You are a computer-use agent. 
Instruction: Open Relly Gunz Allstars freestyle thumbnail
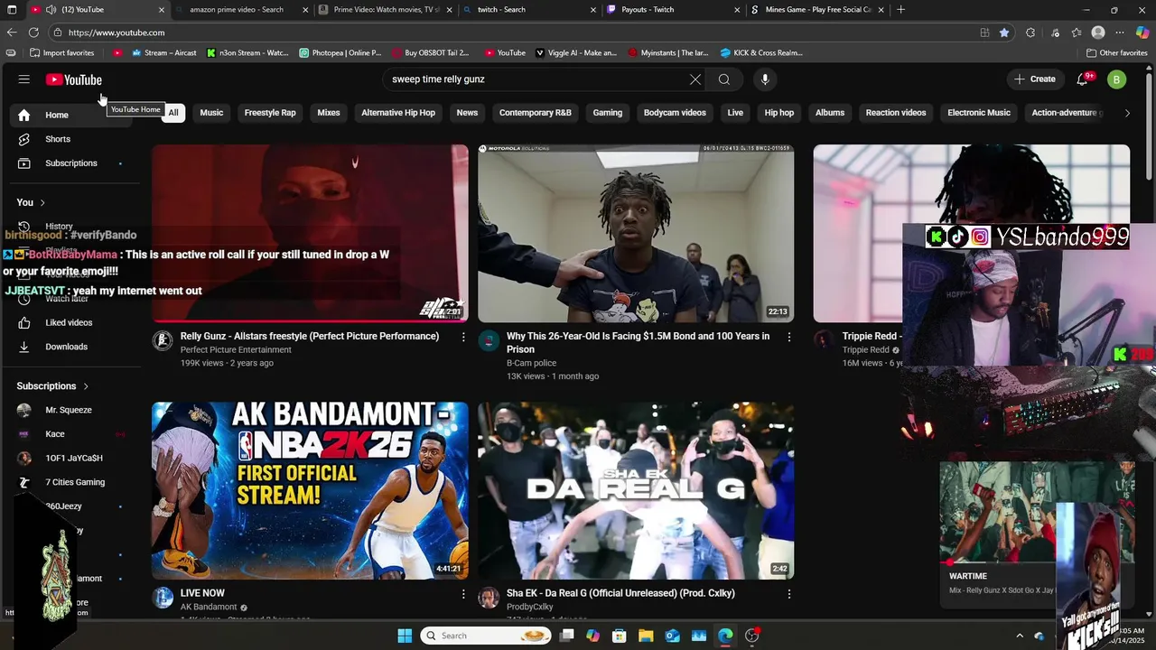(x=310, y=233)
